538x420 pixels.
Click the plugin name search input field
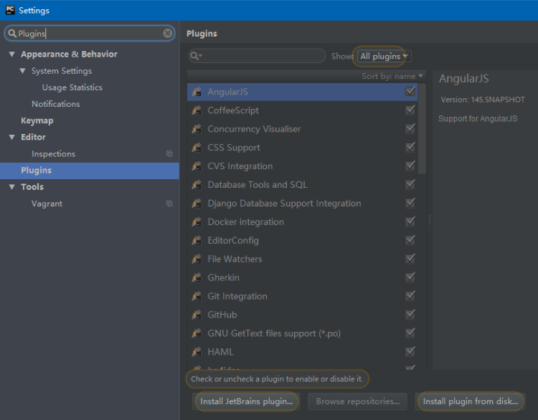257,56
